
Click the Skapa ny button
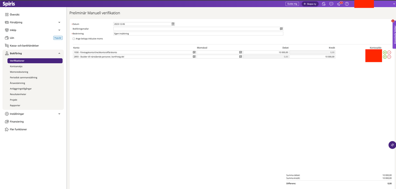[310, 4]
